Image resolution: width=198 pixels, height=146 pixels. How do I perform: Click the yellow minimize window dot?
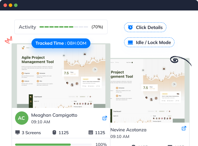11,5
